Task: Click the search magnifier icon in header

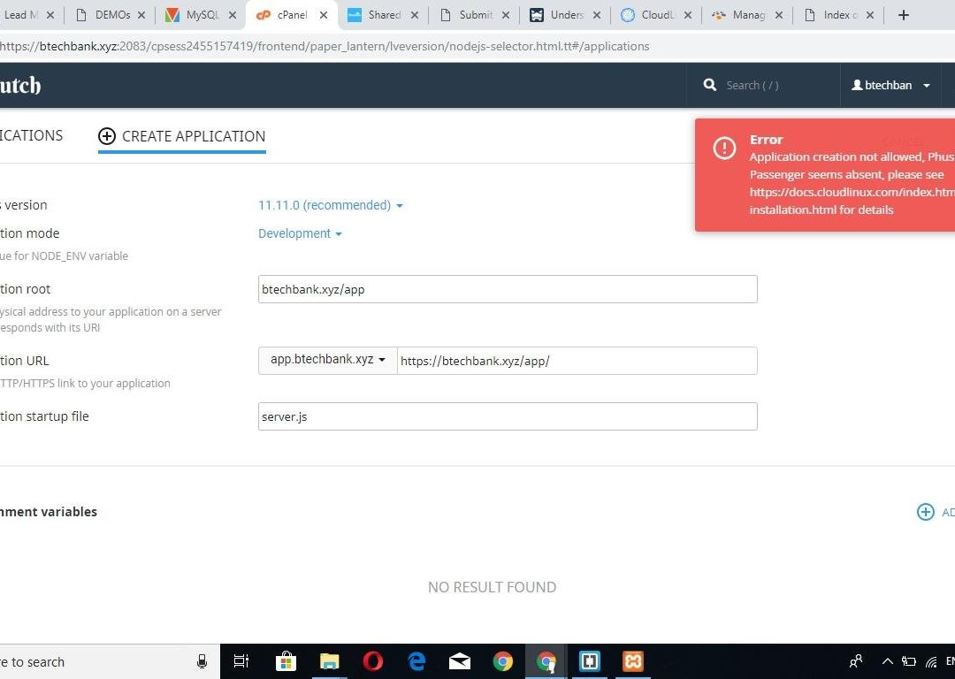Action: pos(709,85)
